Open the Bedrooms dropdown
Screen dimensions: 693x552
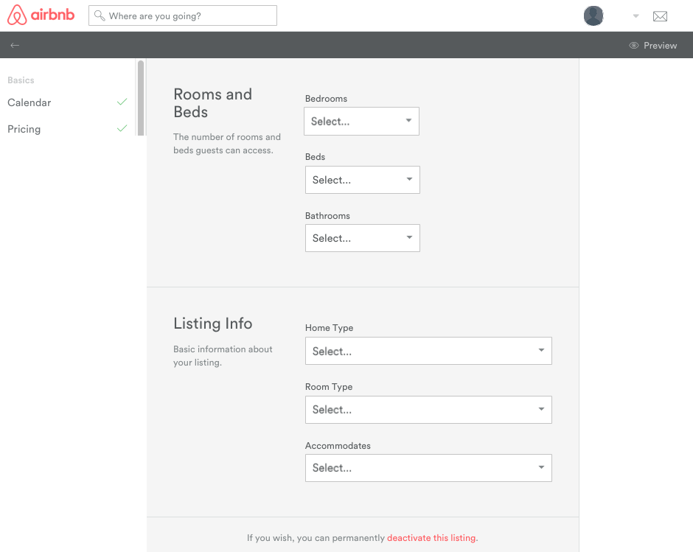[361, 121]
